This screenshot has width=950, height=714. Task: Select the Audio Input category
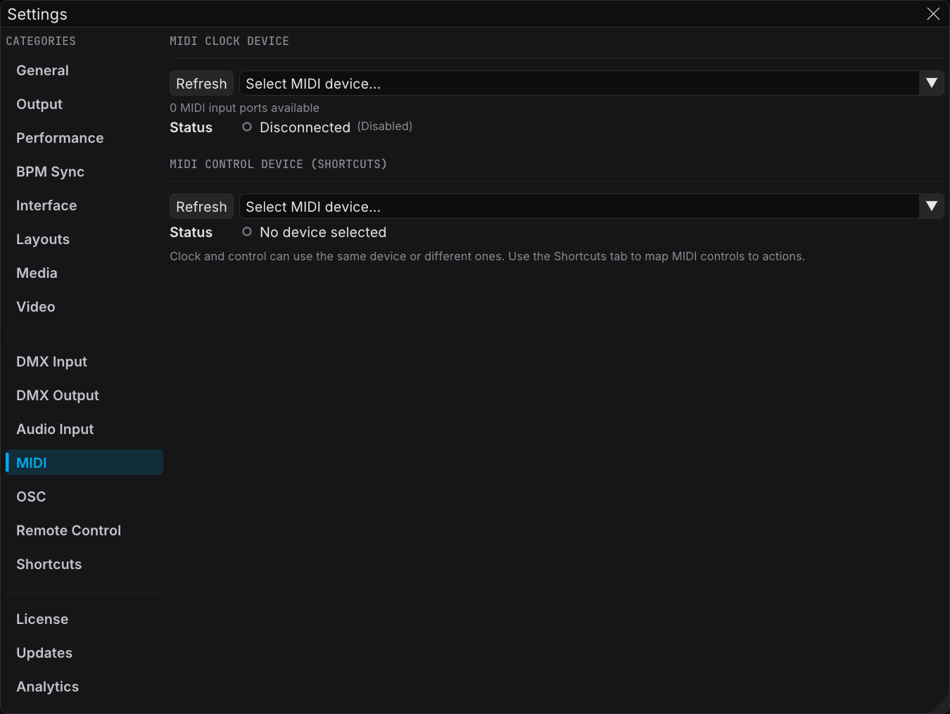[84, 429]
